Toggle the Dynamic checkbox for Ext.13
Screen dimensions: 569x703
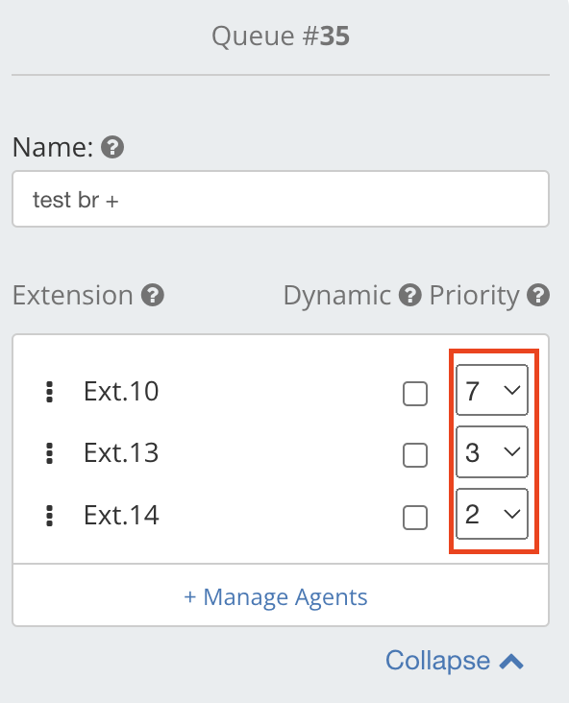pyautogui.click(x=415, y=455)
